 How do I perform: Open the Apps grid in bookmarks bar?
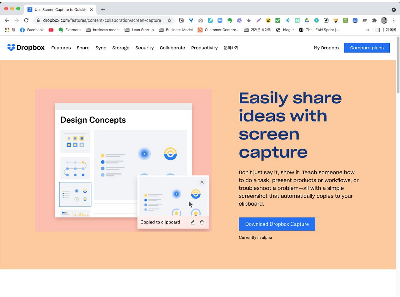(x=7, y=30)
